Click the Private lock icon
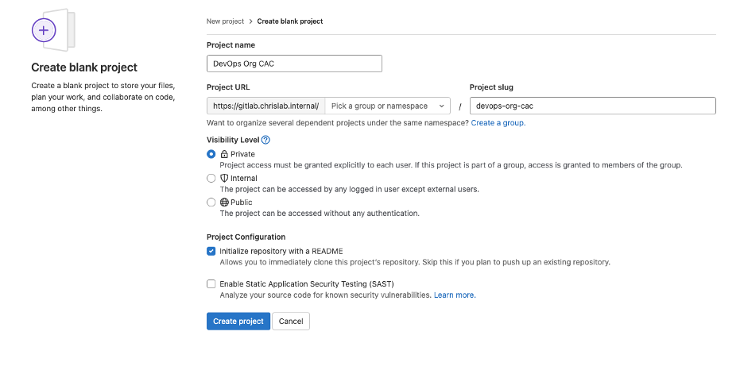This screenshot has height=370, width=744. point(224,154)
